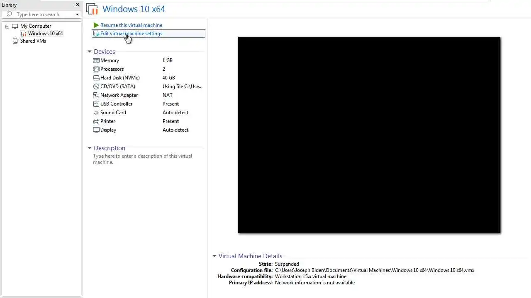This screenshot has height=298, width=531.
Task: Select My Computer in the library
Action: point(36,26)
